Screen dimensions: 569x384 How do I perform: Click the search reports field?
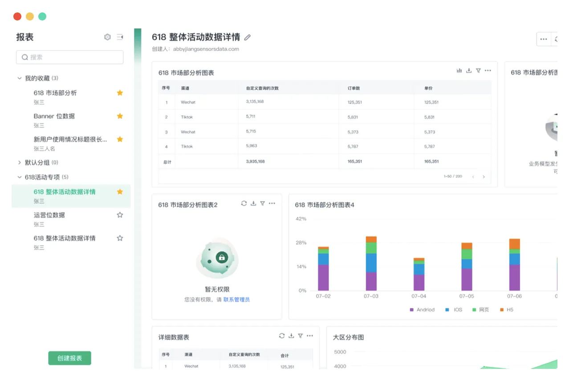click(x=70, y=57)
